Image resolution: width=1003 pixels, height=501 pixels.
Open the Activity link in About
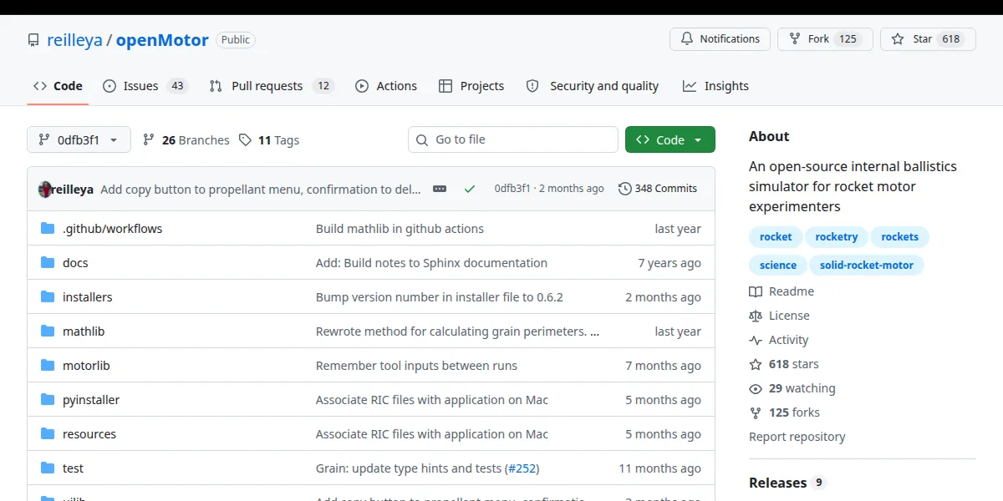point(779,340)
